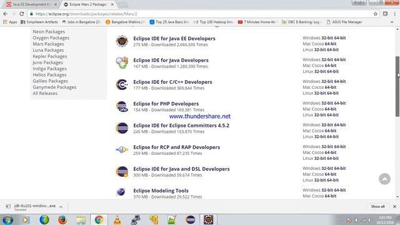400x225 pixels.
Task: Download Java Developers Windows 32-bit
Action: click(x=327, y=59)
